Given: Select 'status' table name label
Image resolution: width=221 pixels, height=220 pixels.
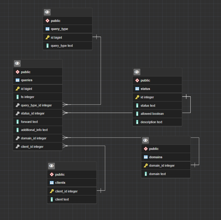Looking at the screenshot, I should 145,89.
